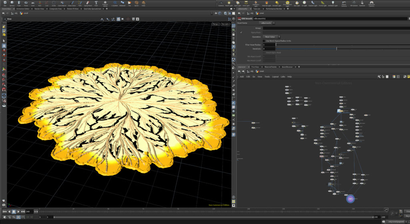Jump to the first frame
The image size is (410, 224).
(4, 212)
